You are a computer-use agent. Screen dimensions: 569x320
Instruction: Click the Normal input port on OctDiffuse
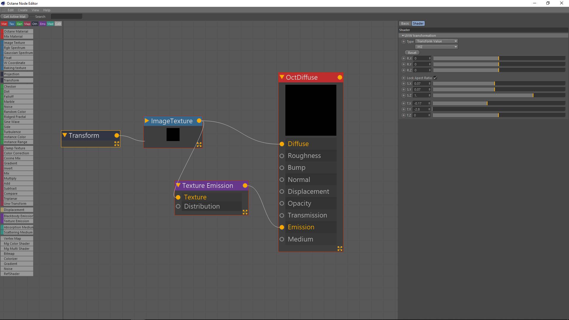pyautogui.click(x=282, y=180)
